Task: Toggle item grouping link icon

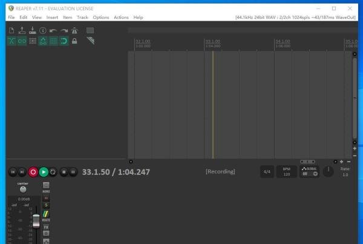Action: [22, 41]
